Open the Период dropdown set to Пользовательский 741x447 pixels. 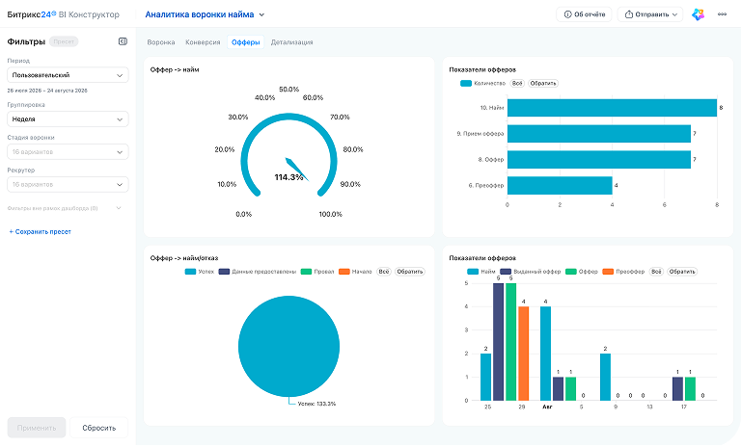(69, 75)
